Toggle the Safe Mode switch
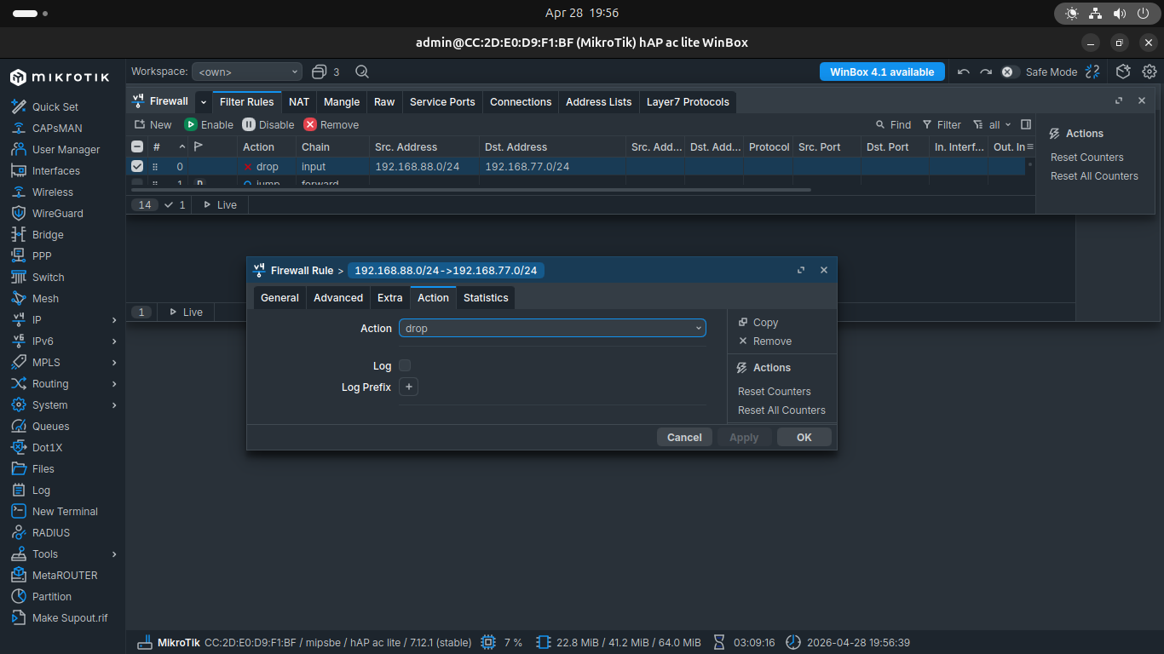This screenshot has height=654, width=1164. point(1010,72)
